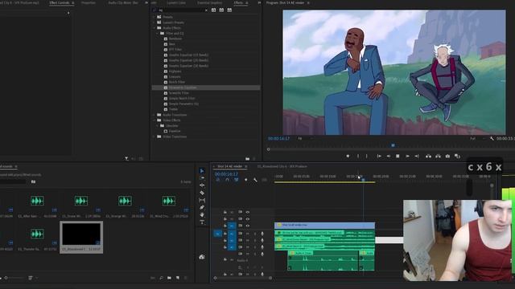Export frame with camera icon

pyautogui.click(x=447, y=157)
